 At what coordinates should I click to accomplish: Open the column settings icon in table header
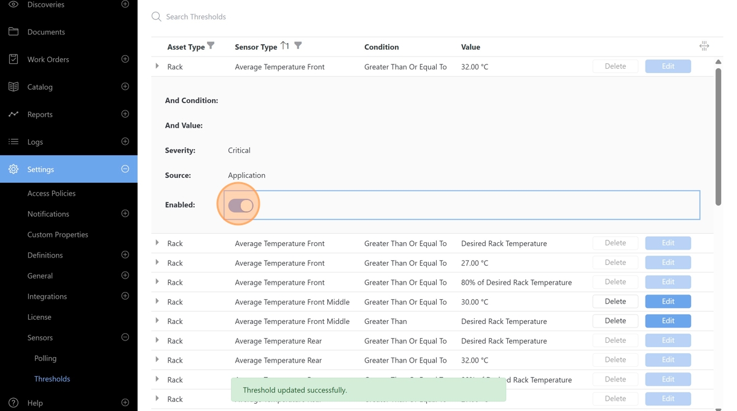coord(704,47)
